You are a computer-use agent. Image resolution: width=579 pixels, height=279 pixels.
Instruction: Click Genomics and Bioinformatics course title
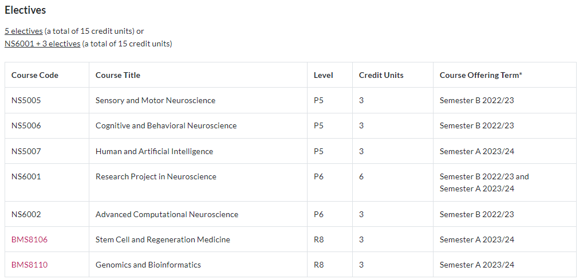[x=148, y=265]
